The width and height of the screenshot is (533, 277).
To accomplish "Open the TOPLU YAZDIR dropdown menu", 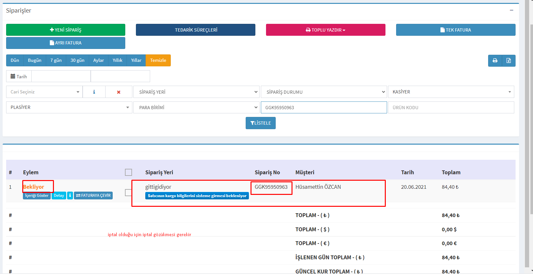I will pyautogui.click(x=325, y=30).
